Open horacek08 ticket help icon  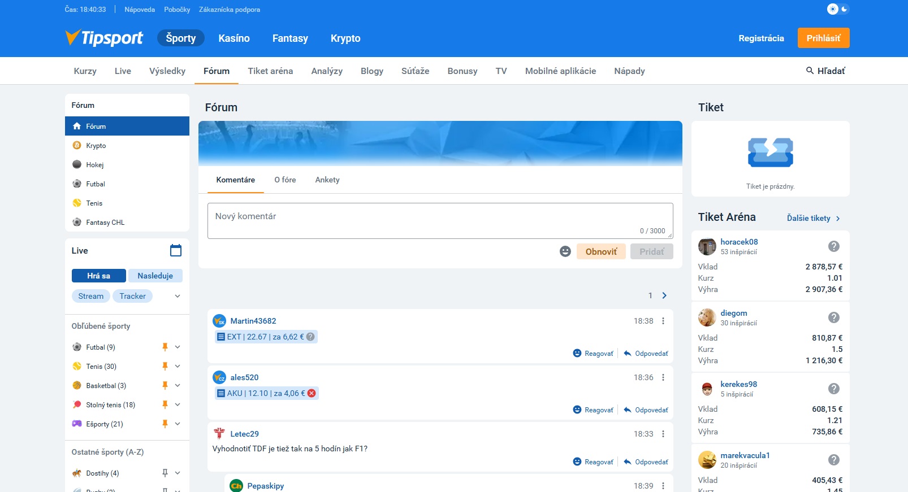pyautogui.click(x=834, y=246)
